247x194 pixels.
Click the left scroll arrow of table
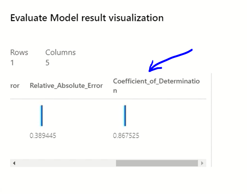(14, 163)
